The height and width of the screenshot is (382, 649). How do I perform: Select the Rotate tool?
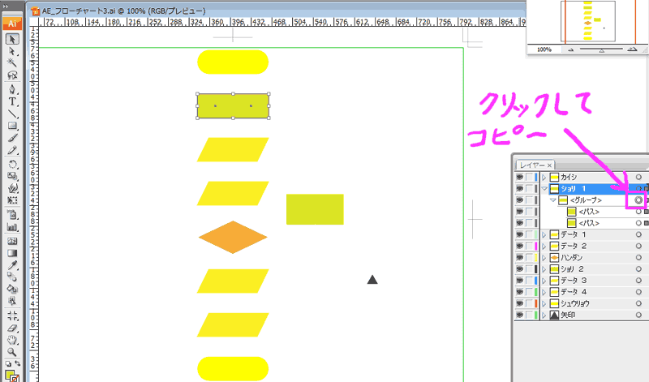[12, 165]
